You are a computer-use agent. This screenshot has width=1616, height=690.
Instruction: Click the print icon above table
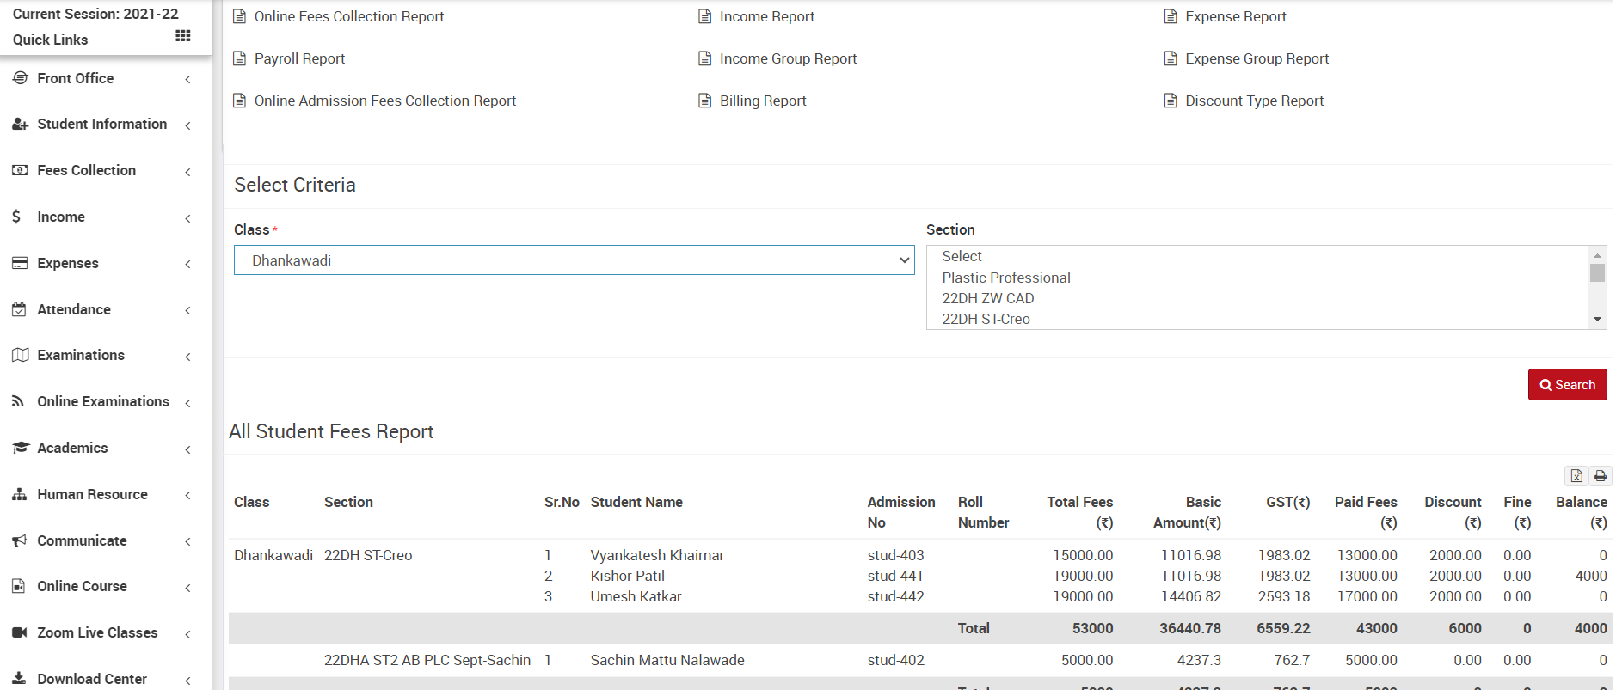1600,476
